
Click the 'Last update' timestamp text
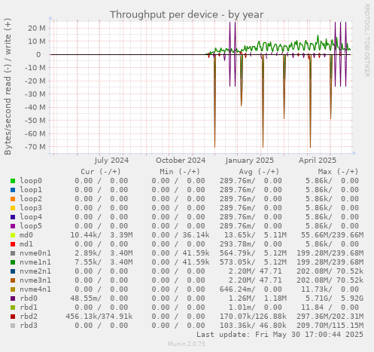[280, 335]
